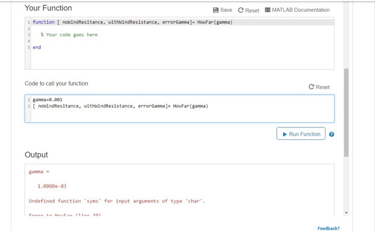
Task: Click the '% Your code goes here' comment
Action: click(x=69, y=35)
